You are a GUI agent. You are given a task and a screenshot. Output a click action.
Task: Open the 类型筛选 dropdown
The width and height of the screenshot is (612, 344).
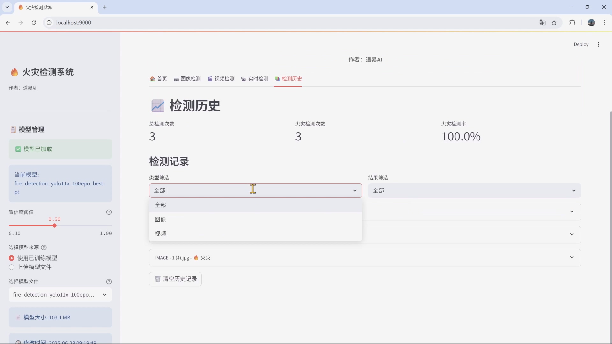[255, 190]
